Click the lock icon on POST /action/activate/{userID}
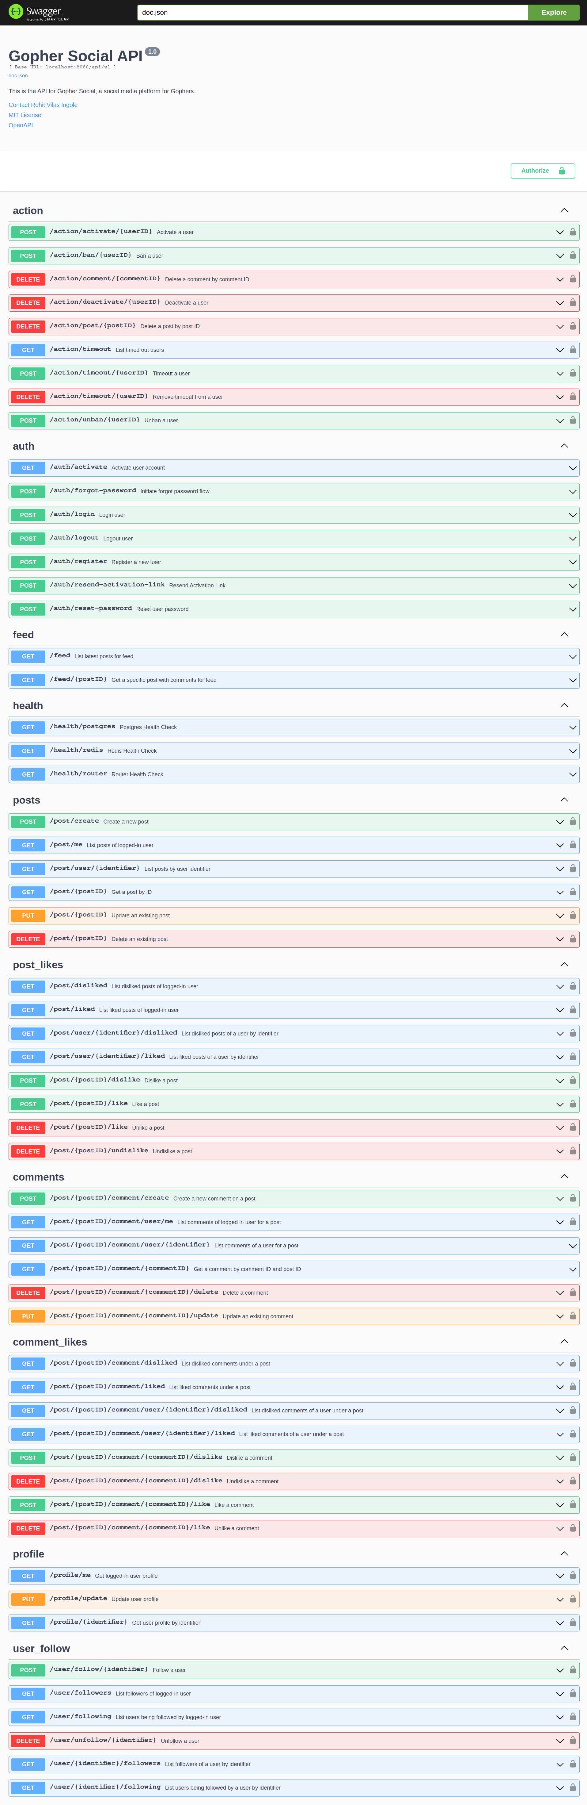587x1805 pixels. coord(572,232)
